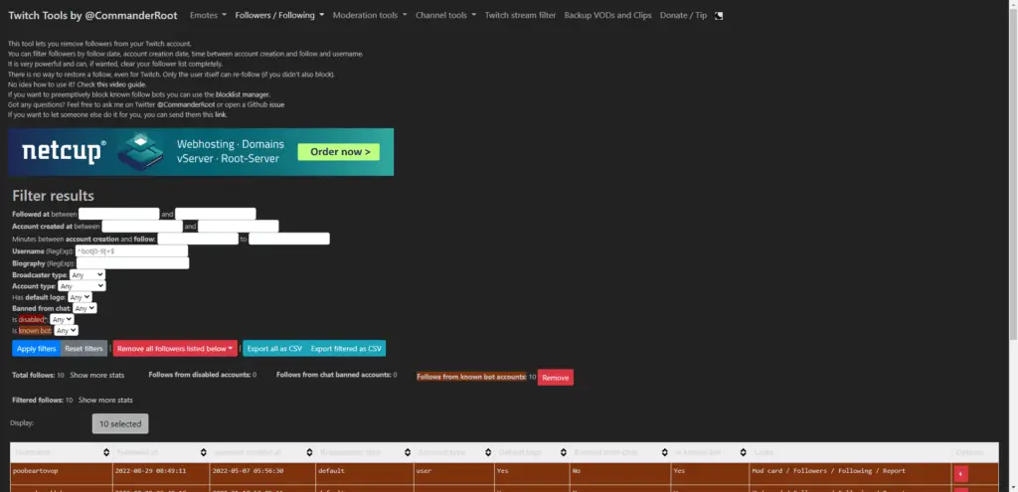Click Export all as CSV
1018x492 pixels.
coord(274,349)
